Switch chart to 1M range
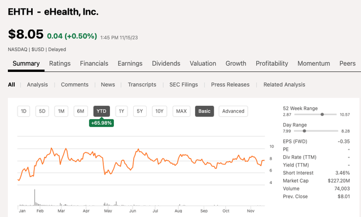This screenshot has width=361, height=217. 61,111
